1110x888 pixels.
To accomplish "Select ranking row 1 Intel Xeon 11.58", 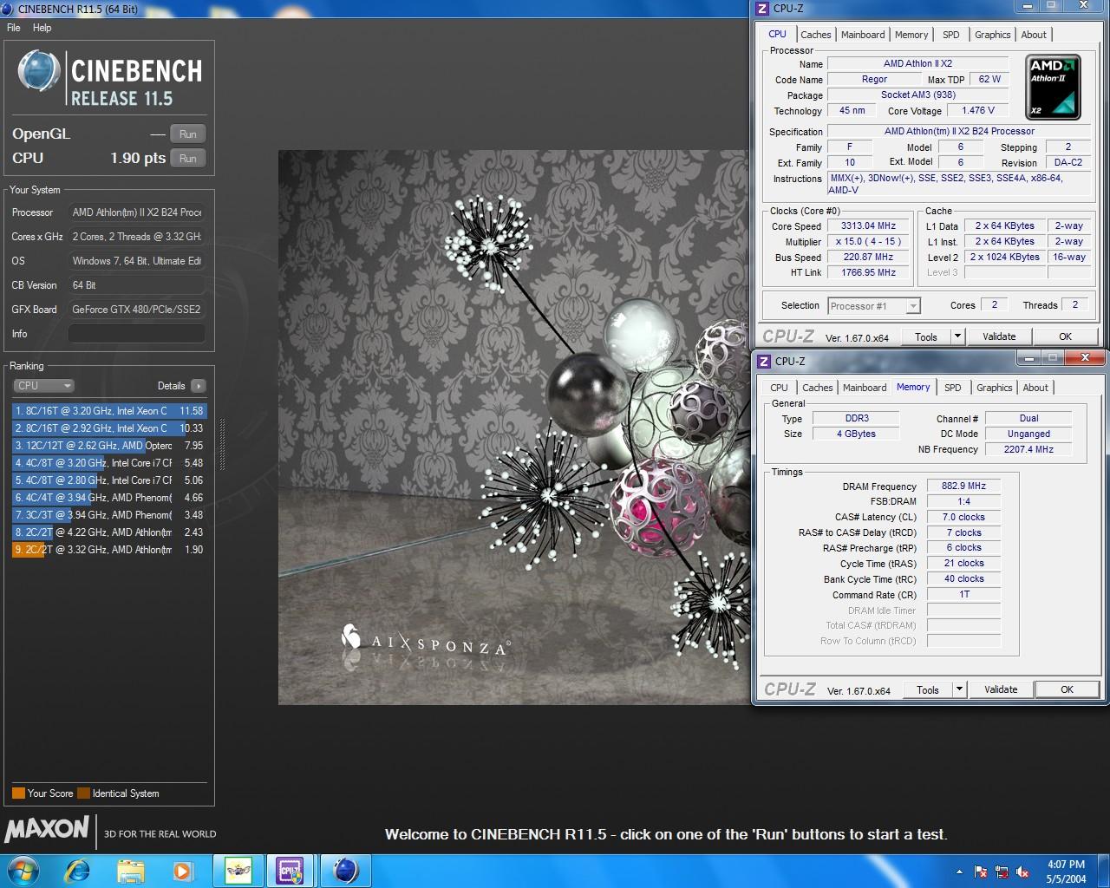I will [x=109, y=411].
